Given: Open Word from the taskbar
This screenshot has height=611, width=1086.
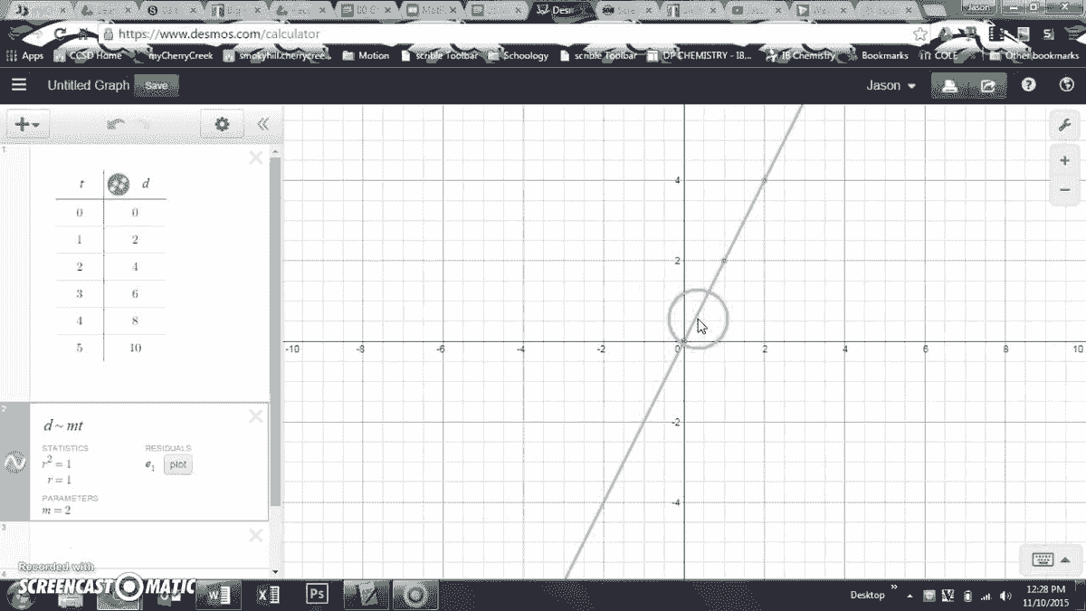Looking at the screenshot, I should (x=218, y=594).
